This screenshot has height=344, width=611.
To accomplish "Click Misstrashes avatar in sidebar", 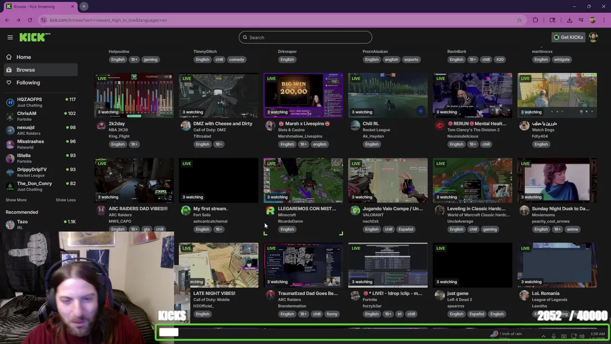I will pos(10,144).
